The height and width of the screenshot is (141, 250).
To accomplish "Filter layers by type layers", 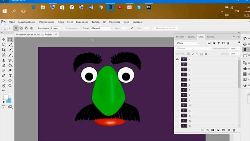I will pos(219,43).
